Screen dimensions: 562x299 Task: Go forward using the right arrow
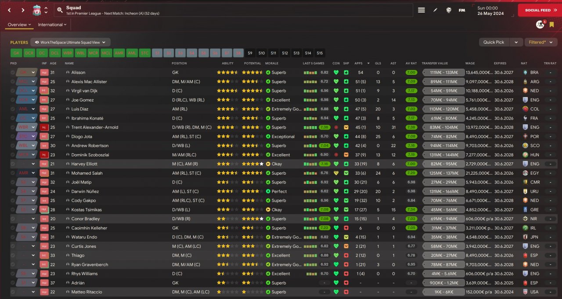click(x=23, y=10)
